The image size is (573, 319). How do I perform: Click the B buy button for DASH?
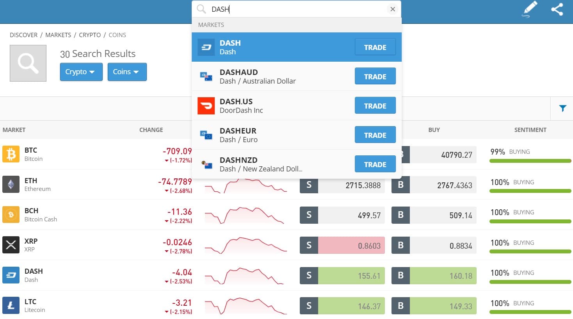[x=400, y=275]
